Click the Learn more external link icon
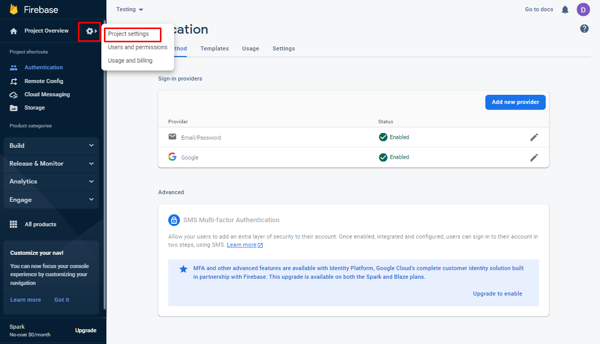Viewport: 600px width, 344px height. (x=260, y=245)
